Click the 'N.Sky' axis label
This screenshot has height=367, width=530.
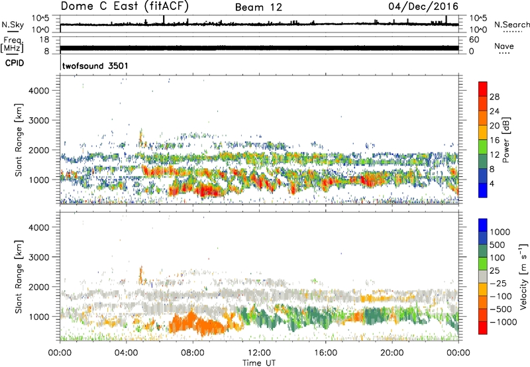(13, 25)
